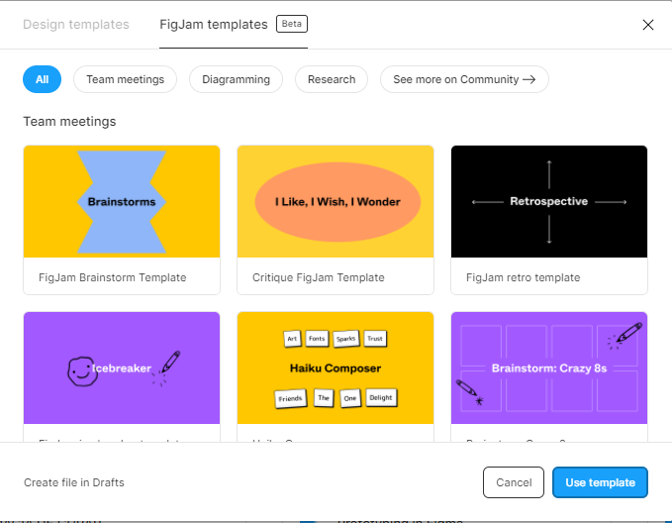Filter templates by Research category

332,79
